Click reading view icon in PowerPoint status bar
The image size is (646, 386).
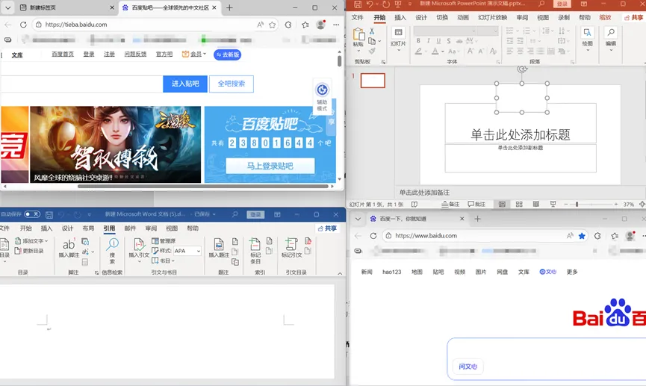(x=536, y=204)
